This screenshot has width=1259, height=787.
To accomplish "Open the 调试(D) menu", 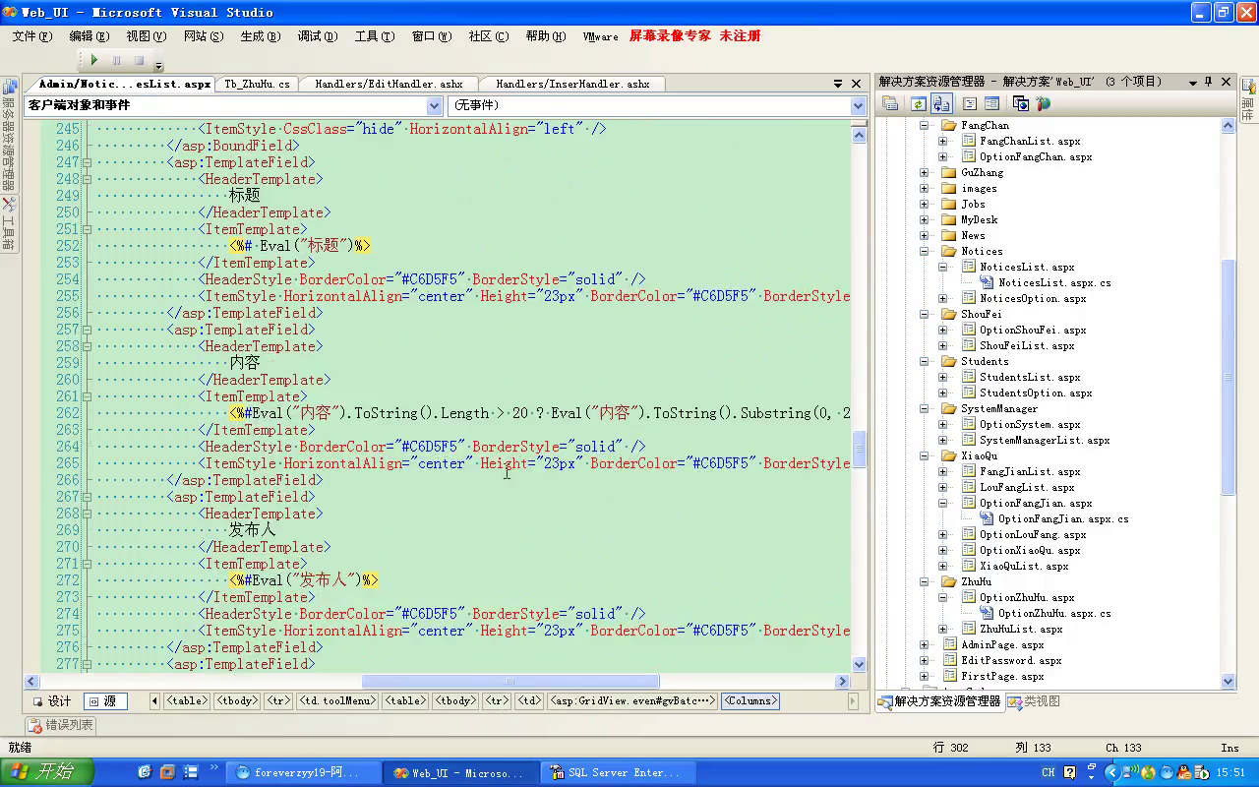I will (318, 35).
